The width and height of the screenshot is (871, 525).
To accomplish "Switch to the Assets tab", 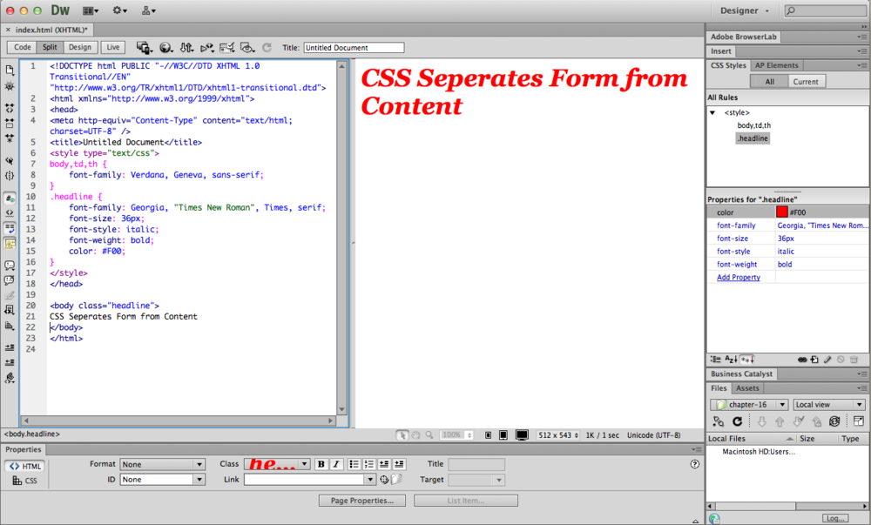I will (x=748, y=387).
